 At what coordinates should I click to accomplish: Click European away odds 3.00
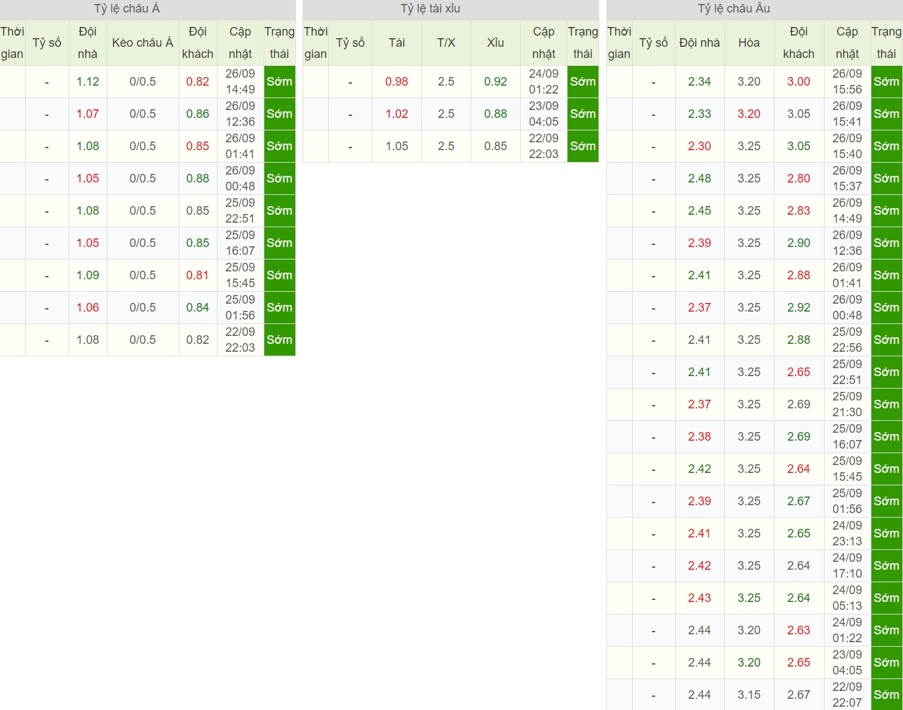(799, 82)
